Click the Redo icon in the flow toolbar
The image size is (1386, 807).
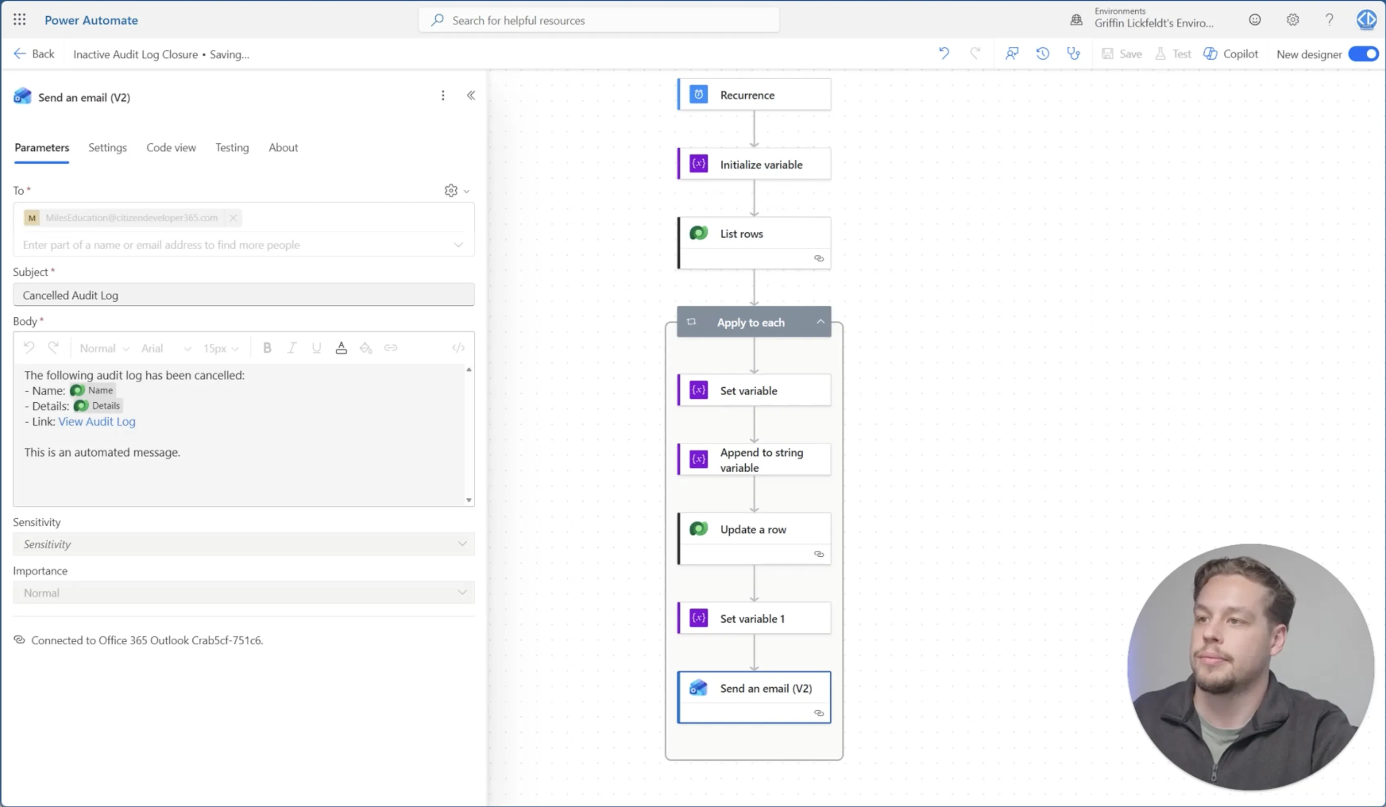coord(975,54)
